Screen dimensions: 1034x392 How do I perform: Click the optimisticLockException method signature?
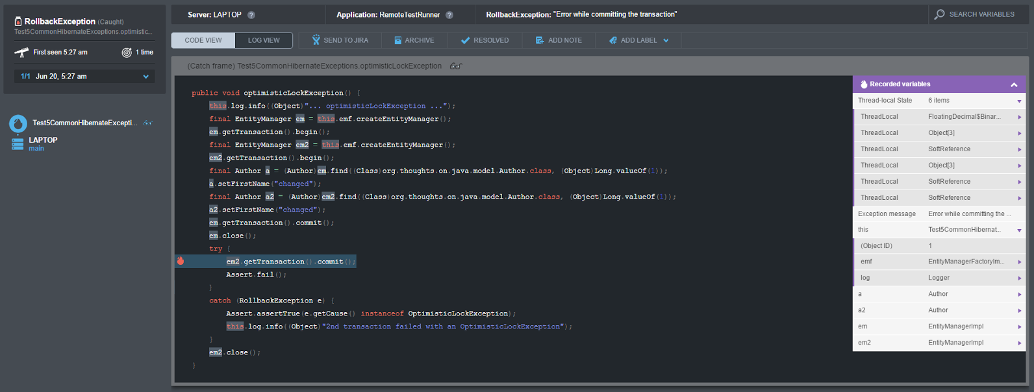point(275,93)
